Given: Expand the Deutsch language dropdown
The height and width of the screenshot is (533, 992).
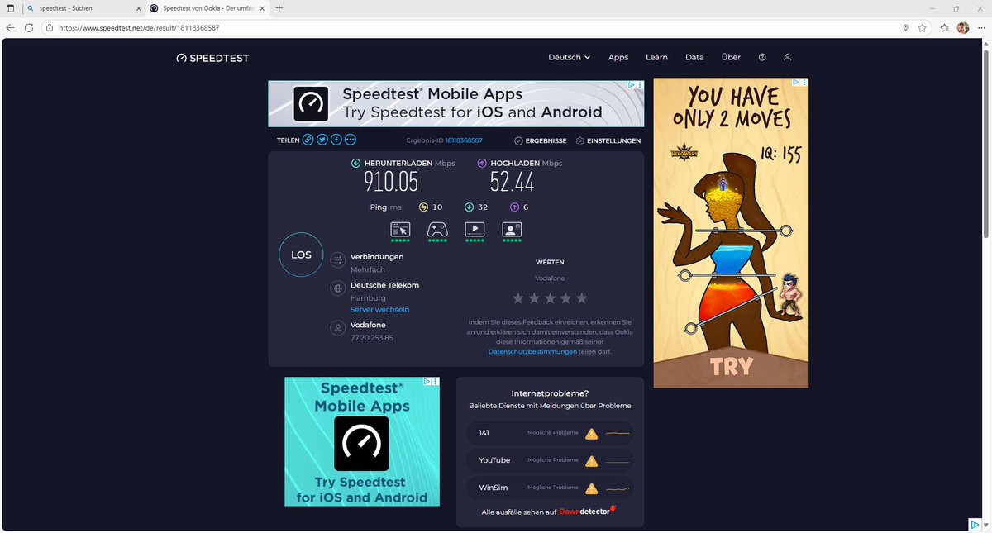Looking at the screenshot, I should 570,57.
